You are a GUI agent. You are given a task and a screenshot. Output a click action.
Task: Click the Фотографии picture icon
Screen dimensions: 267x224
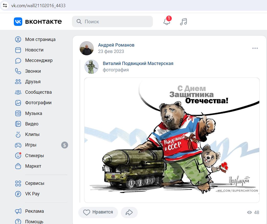coord(18,103)
